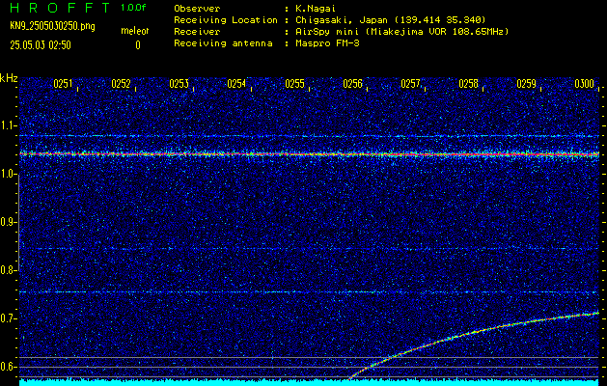
Task: Click the 1.00f version label
Action: click(x=133, y=8)
